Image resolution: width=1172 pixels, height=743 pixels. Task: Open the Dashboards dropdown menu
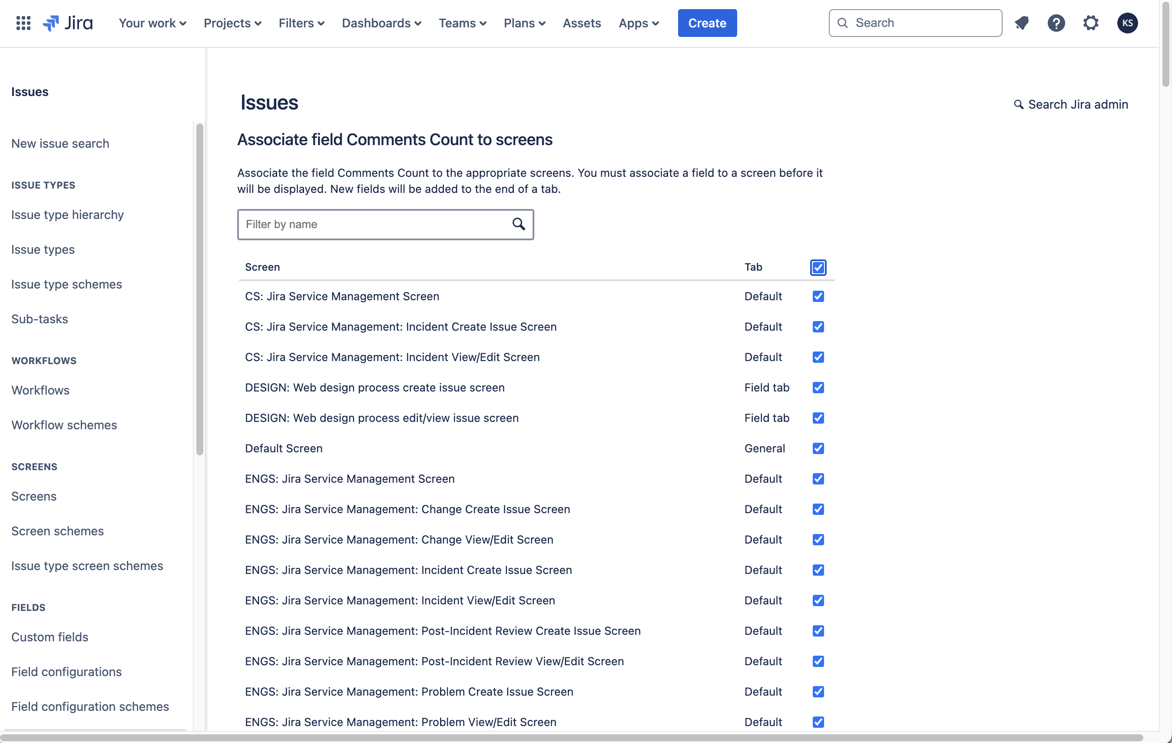(381, 23)
